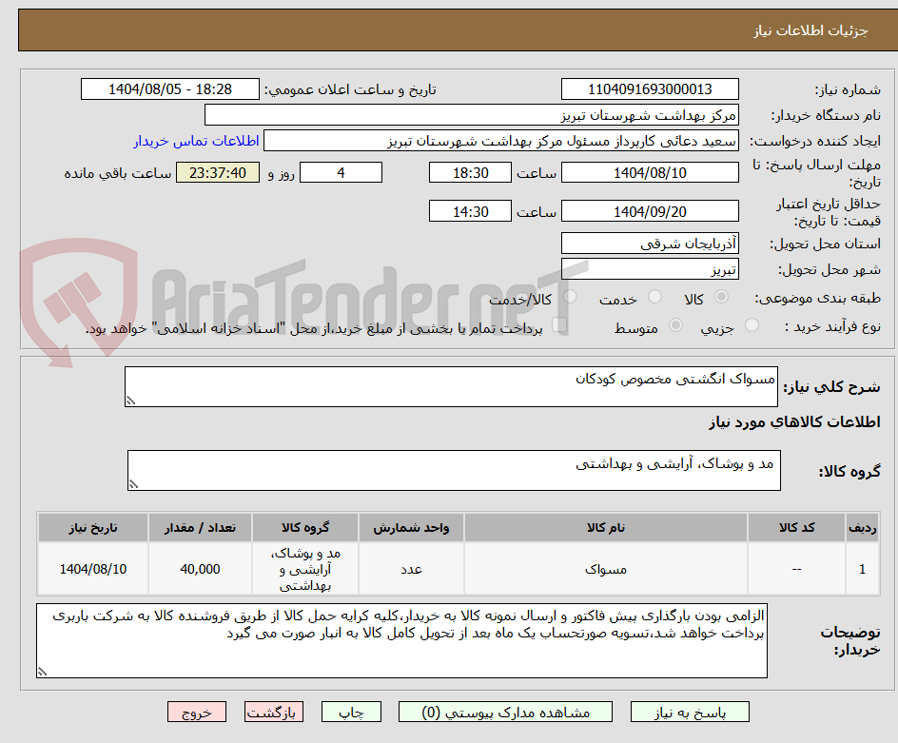
Task: Click the تعداد / مقدار column header
Action: [200, 528]
